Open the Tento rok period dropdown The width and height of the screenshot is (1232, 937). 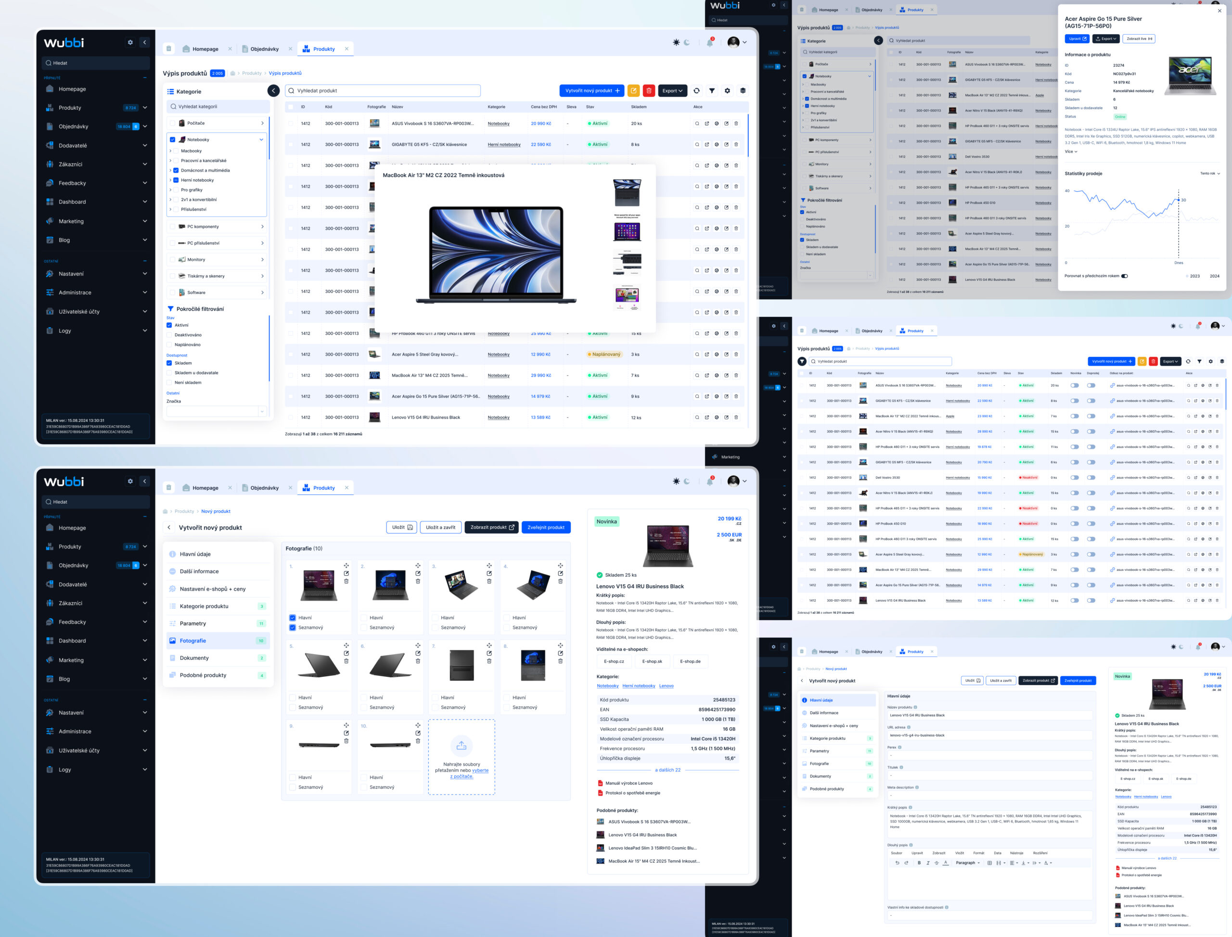click(1210, 174)
